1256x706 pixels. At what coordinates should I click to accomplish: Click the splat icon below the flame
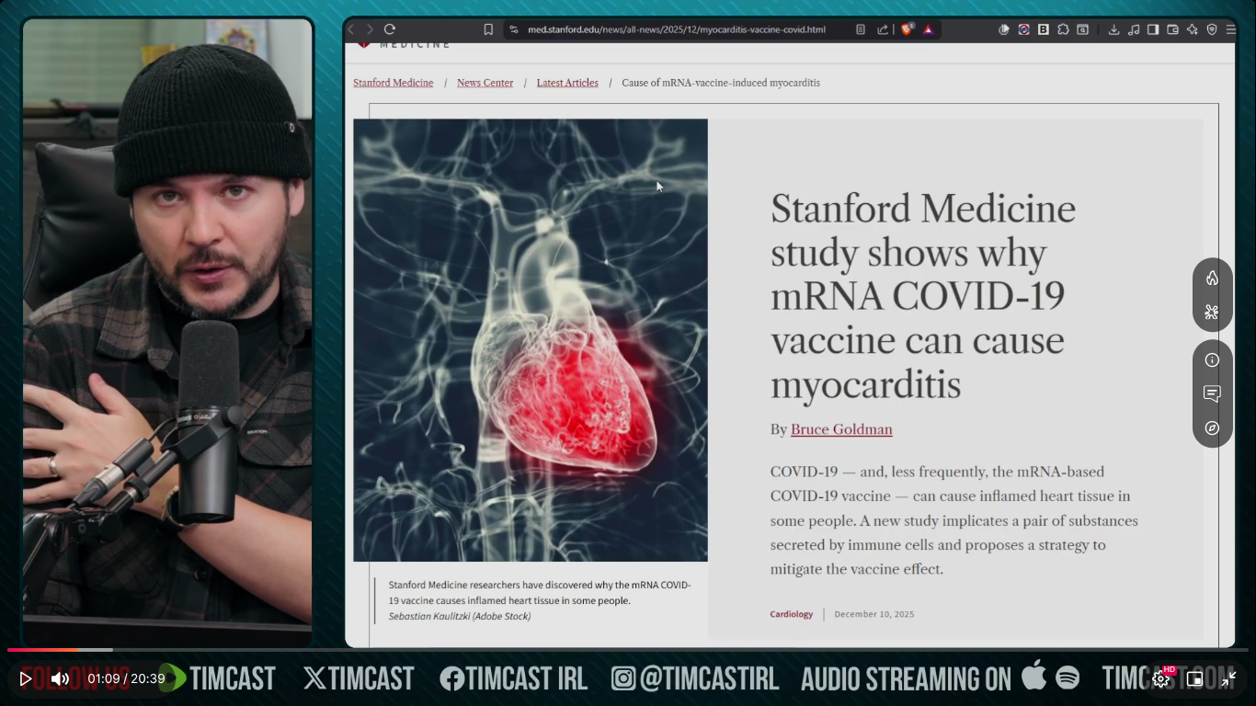[x=1212, y=312]
